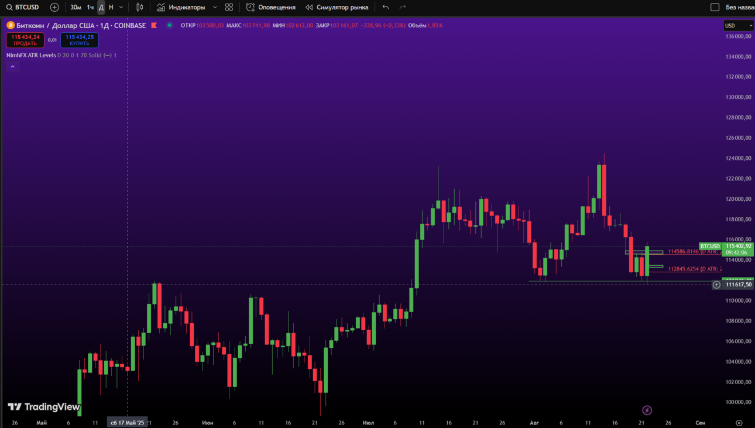Select the NimhFX ATR Levels indicator legend

click(31, 55)
